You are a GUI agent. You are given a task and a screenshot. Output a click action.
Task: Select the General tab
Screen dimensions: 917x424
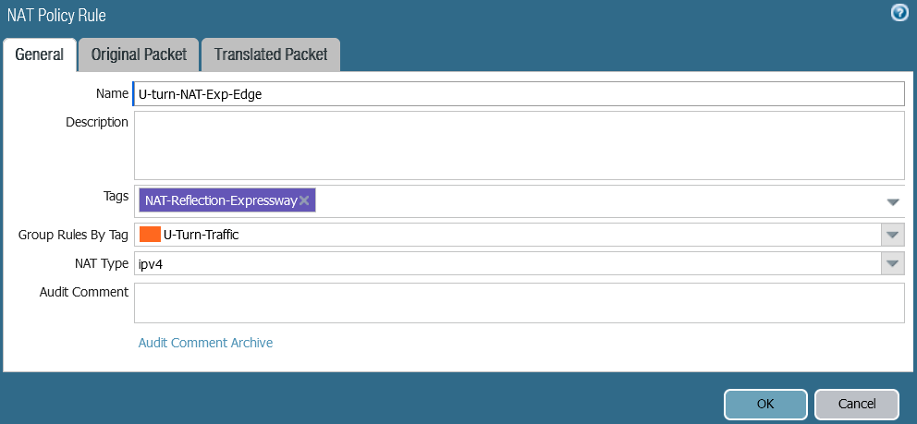[40, 55]
